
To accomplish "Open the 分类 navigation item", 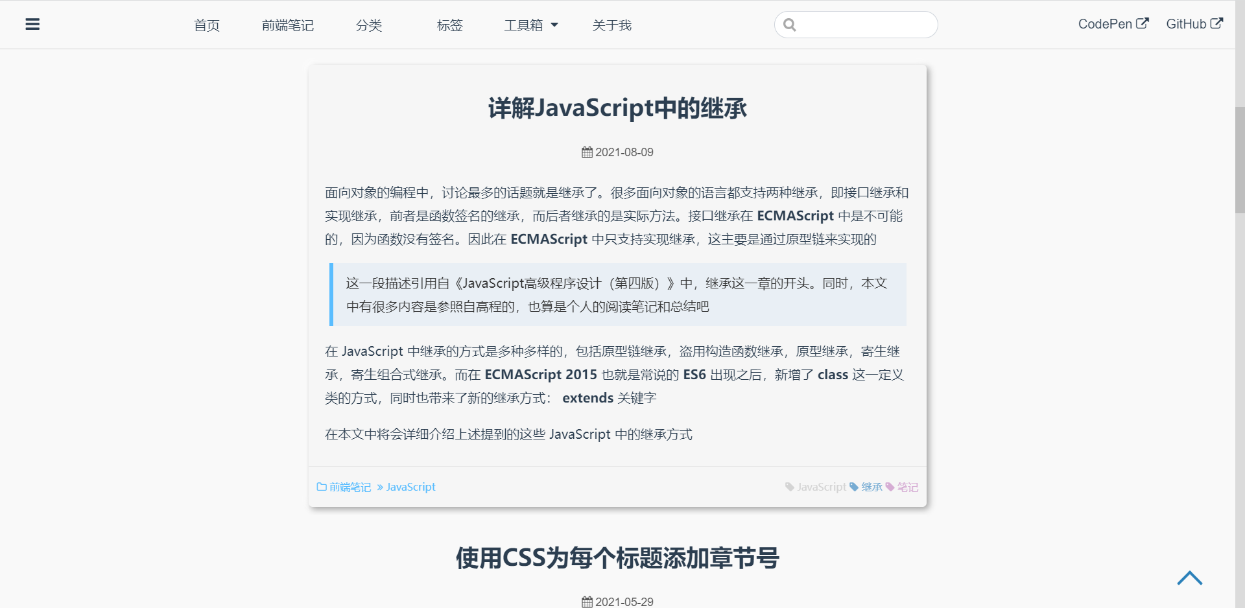I will click(x=369, y=25).
